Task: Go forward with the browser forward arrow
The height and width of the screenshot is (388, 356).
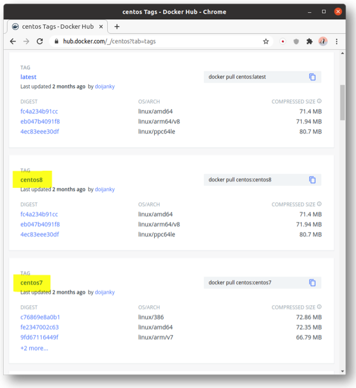Action: point(26,41)
